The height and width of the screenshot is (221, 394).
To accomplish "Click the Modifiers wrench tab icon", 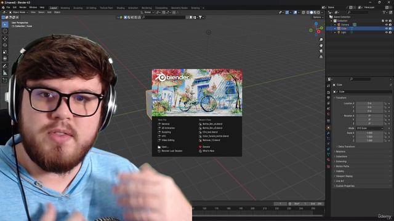I will point(328,133).
